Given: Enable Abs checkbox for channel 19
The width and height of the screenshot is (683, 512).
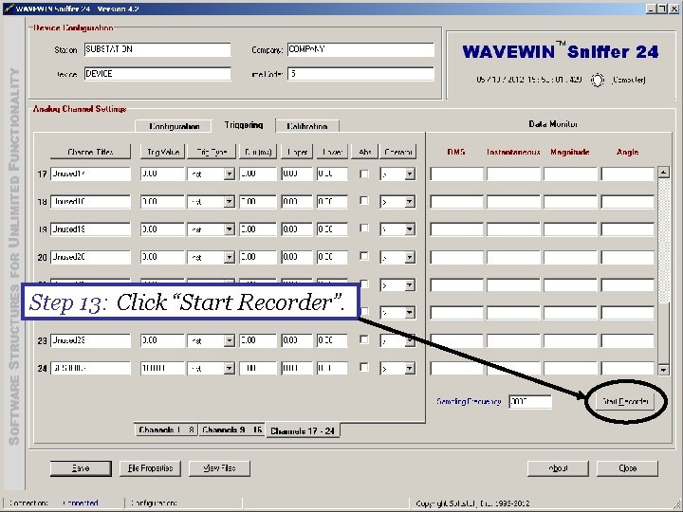Looking at the screenshot, I should [x=363, y=229].
